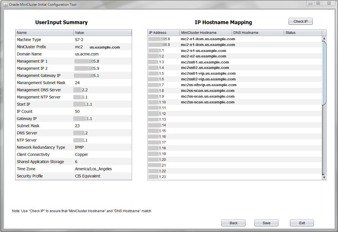Select hostname mc2ss01-vip.us.example.com
This screenshot has width=338, height=232.
tap(208, 74)
